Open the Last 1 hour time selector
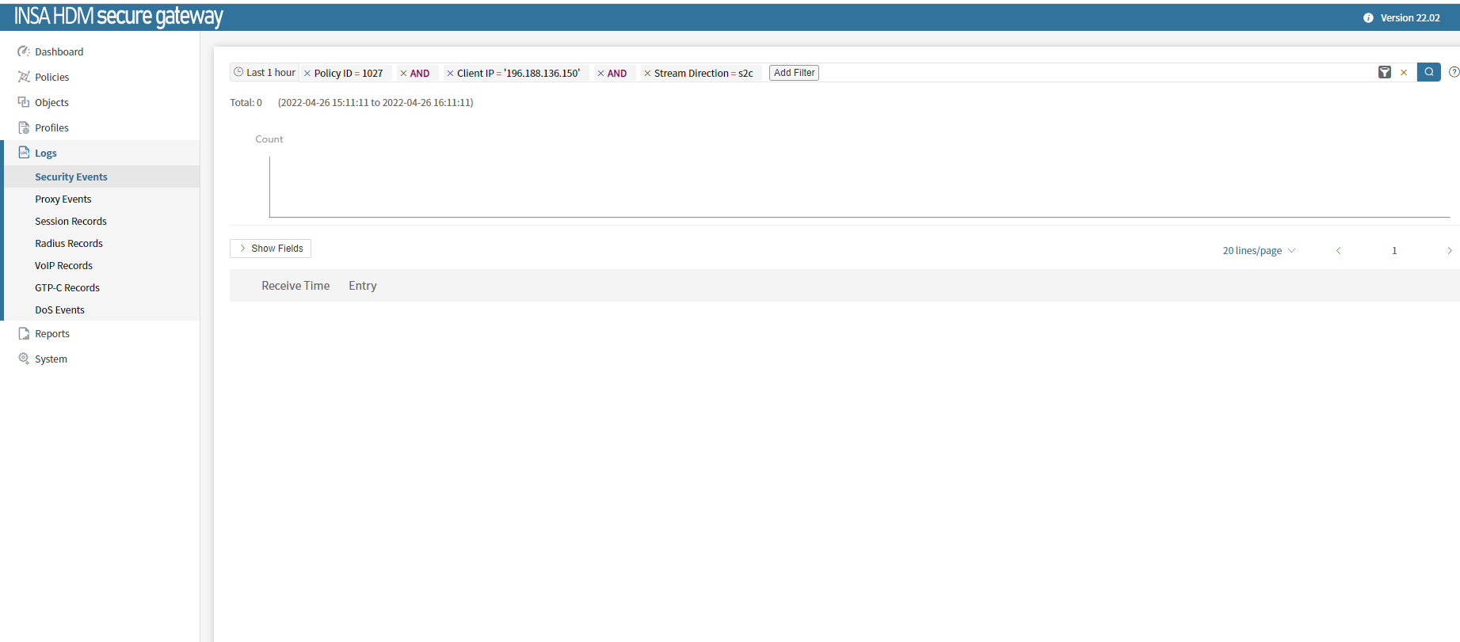The height and width of the screenshot is (642, 1460). point(265,73)
